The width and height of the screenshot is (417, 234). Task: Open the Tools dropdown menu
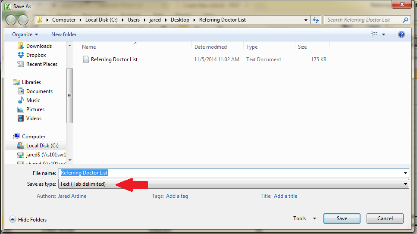304,218
